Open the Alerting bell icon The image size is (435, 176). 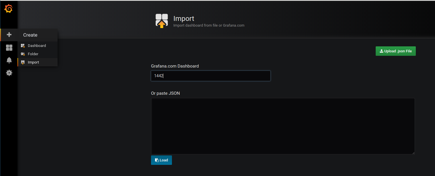9,60
